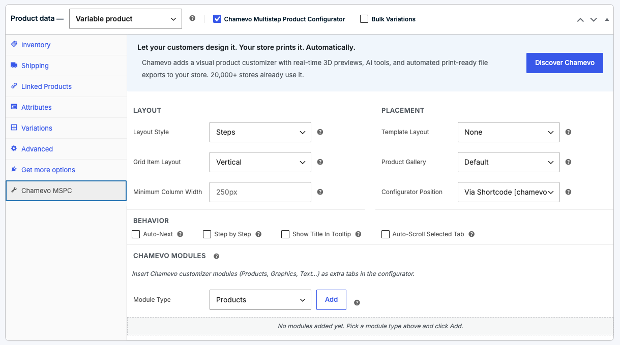
Task: Open the Linked Products tab
Action: [66, 86]
